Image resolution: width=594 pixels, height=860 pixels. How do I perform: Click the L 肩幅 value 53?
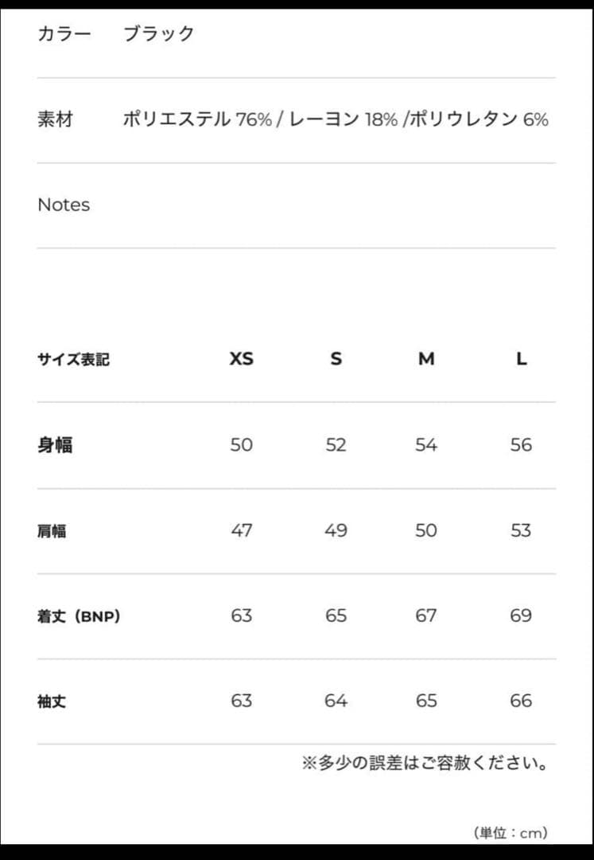pos(521,530)
